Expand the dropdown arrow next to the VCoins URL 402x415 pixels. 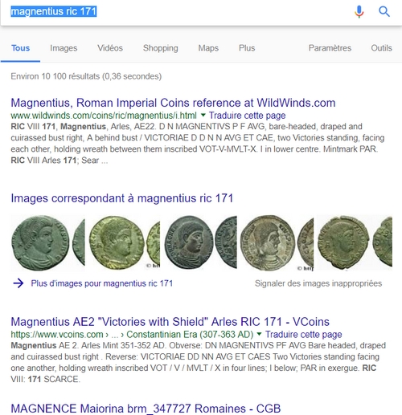(x=259, y=334)
